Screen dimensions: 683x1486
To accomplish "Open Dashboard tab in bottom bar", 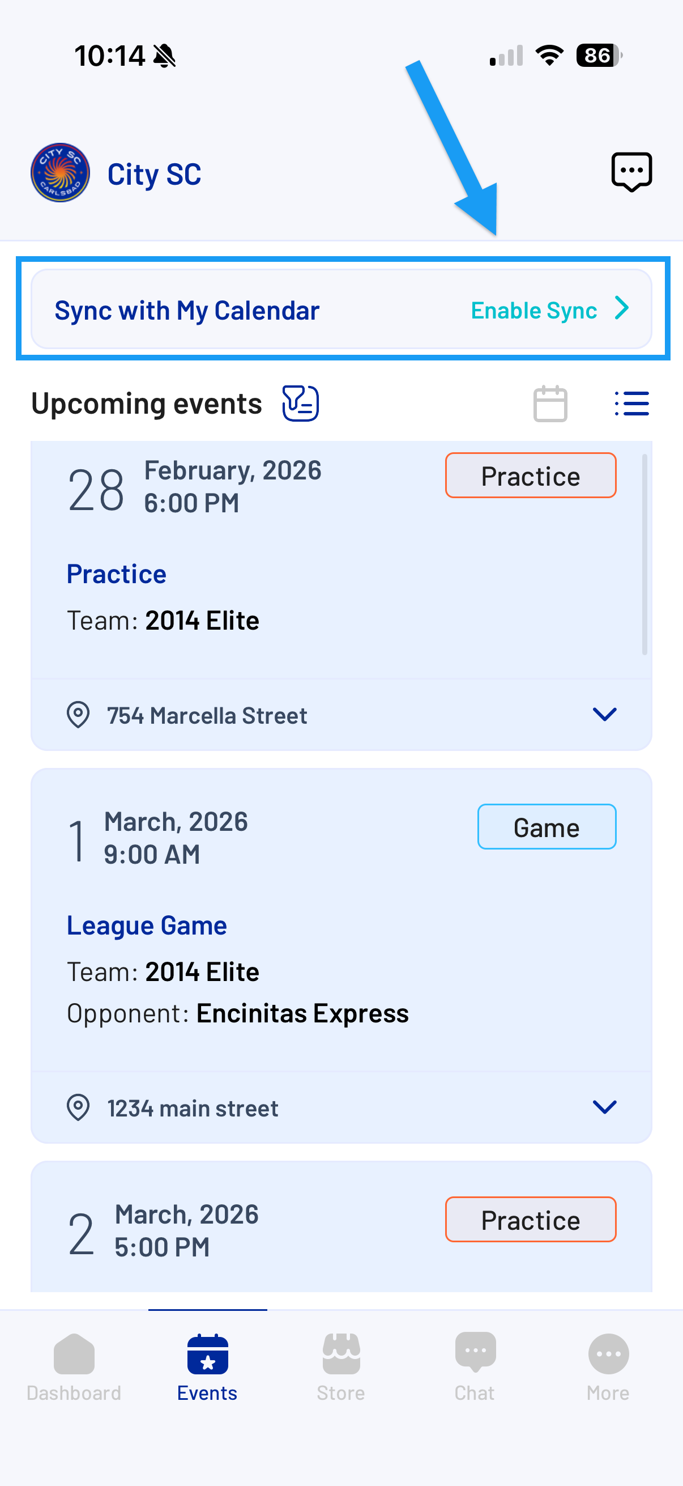I will [74, 1368].
